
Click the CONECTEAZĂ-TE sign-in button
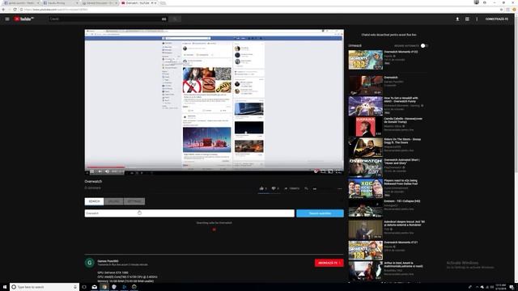click(x=496, y=19)
